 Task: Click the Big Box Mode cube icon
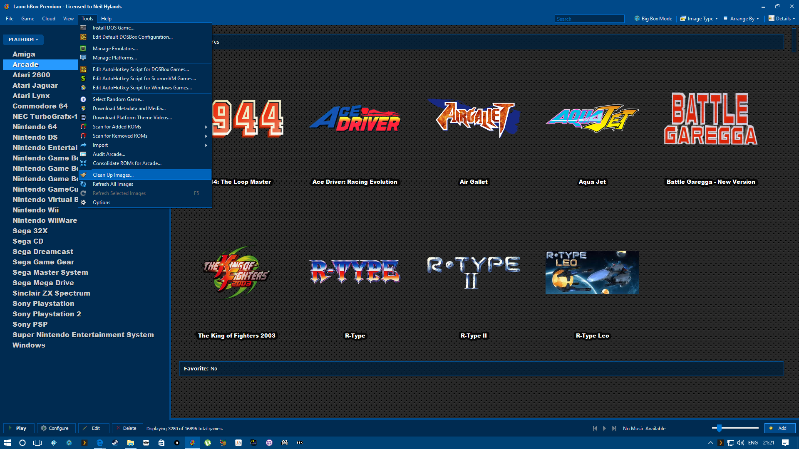637,19
